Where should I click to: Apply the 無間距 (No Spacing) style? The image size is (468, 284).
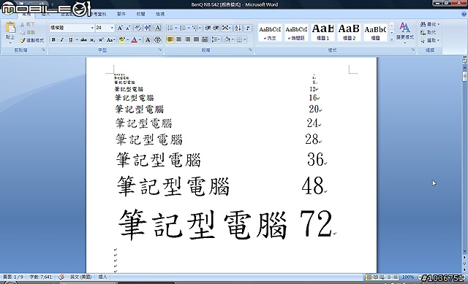point(296,32)
